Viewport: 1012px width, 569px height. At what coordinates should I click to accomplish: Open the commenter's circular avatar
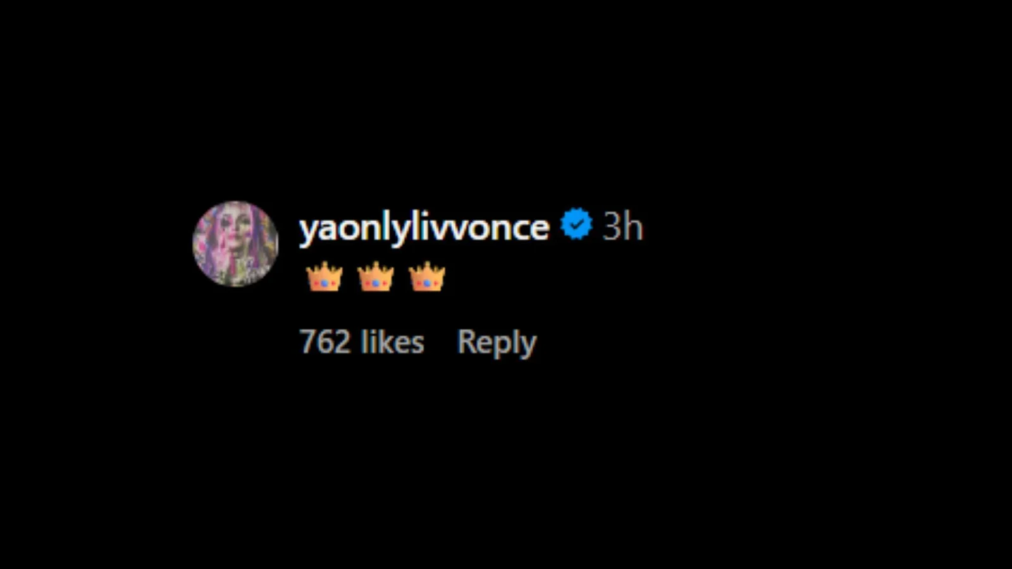click(235, 244)
